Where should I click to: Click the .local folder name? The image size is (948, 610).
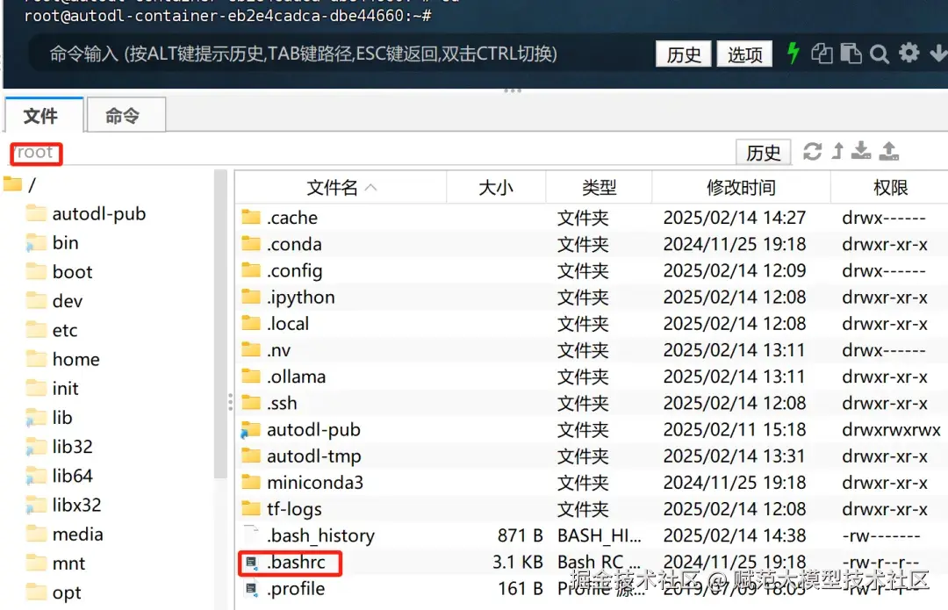(288, 324)
